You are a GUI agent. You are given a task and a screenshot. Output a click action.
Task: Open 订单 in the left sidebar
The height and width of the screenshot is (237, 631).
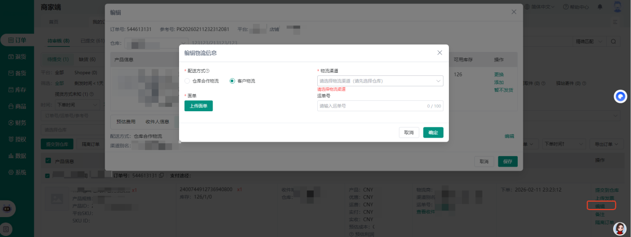[x=17, y=40]
